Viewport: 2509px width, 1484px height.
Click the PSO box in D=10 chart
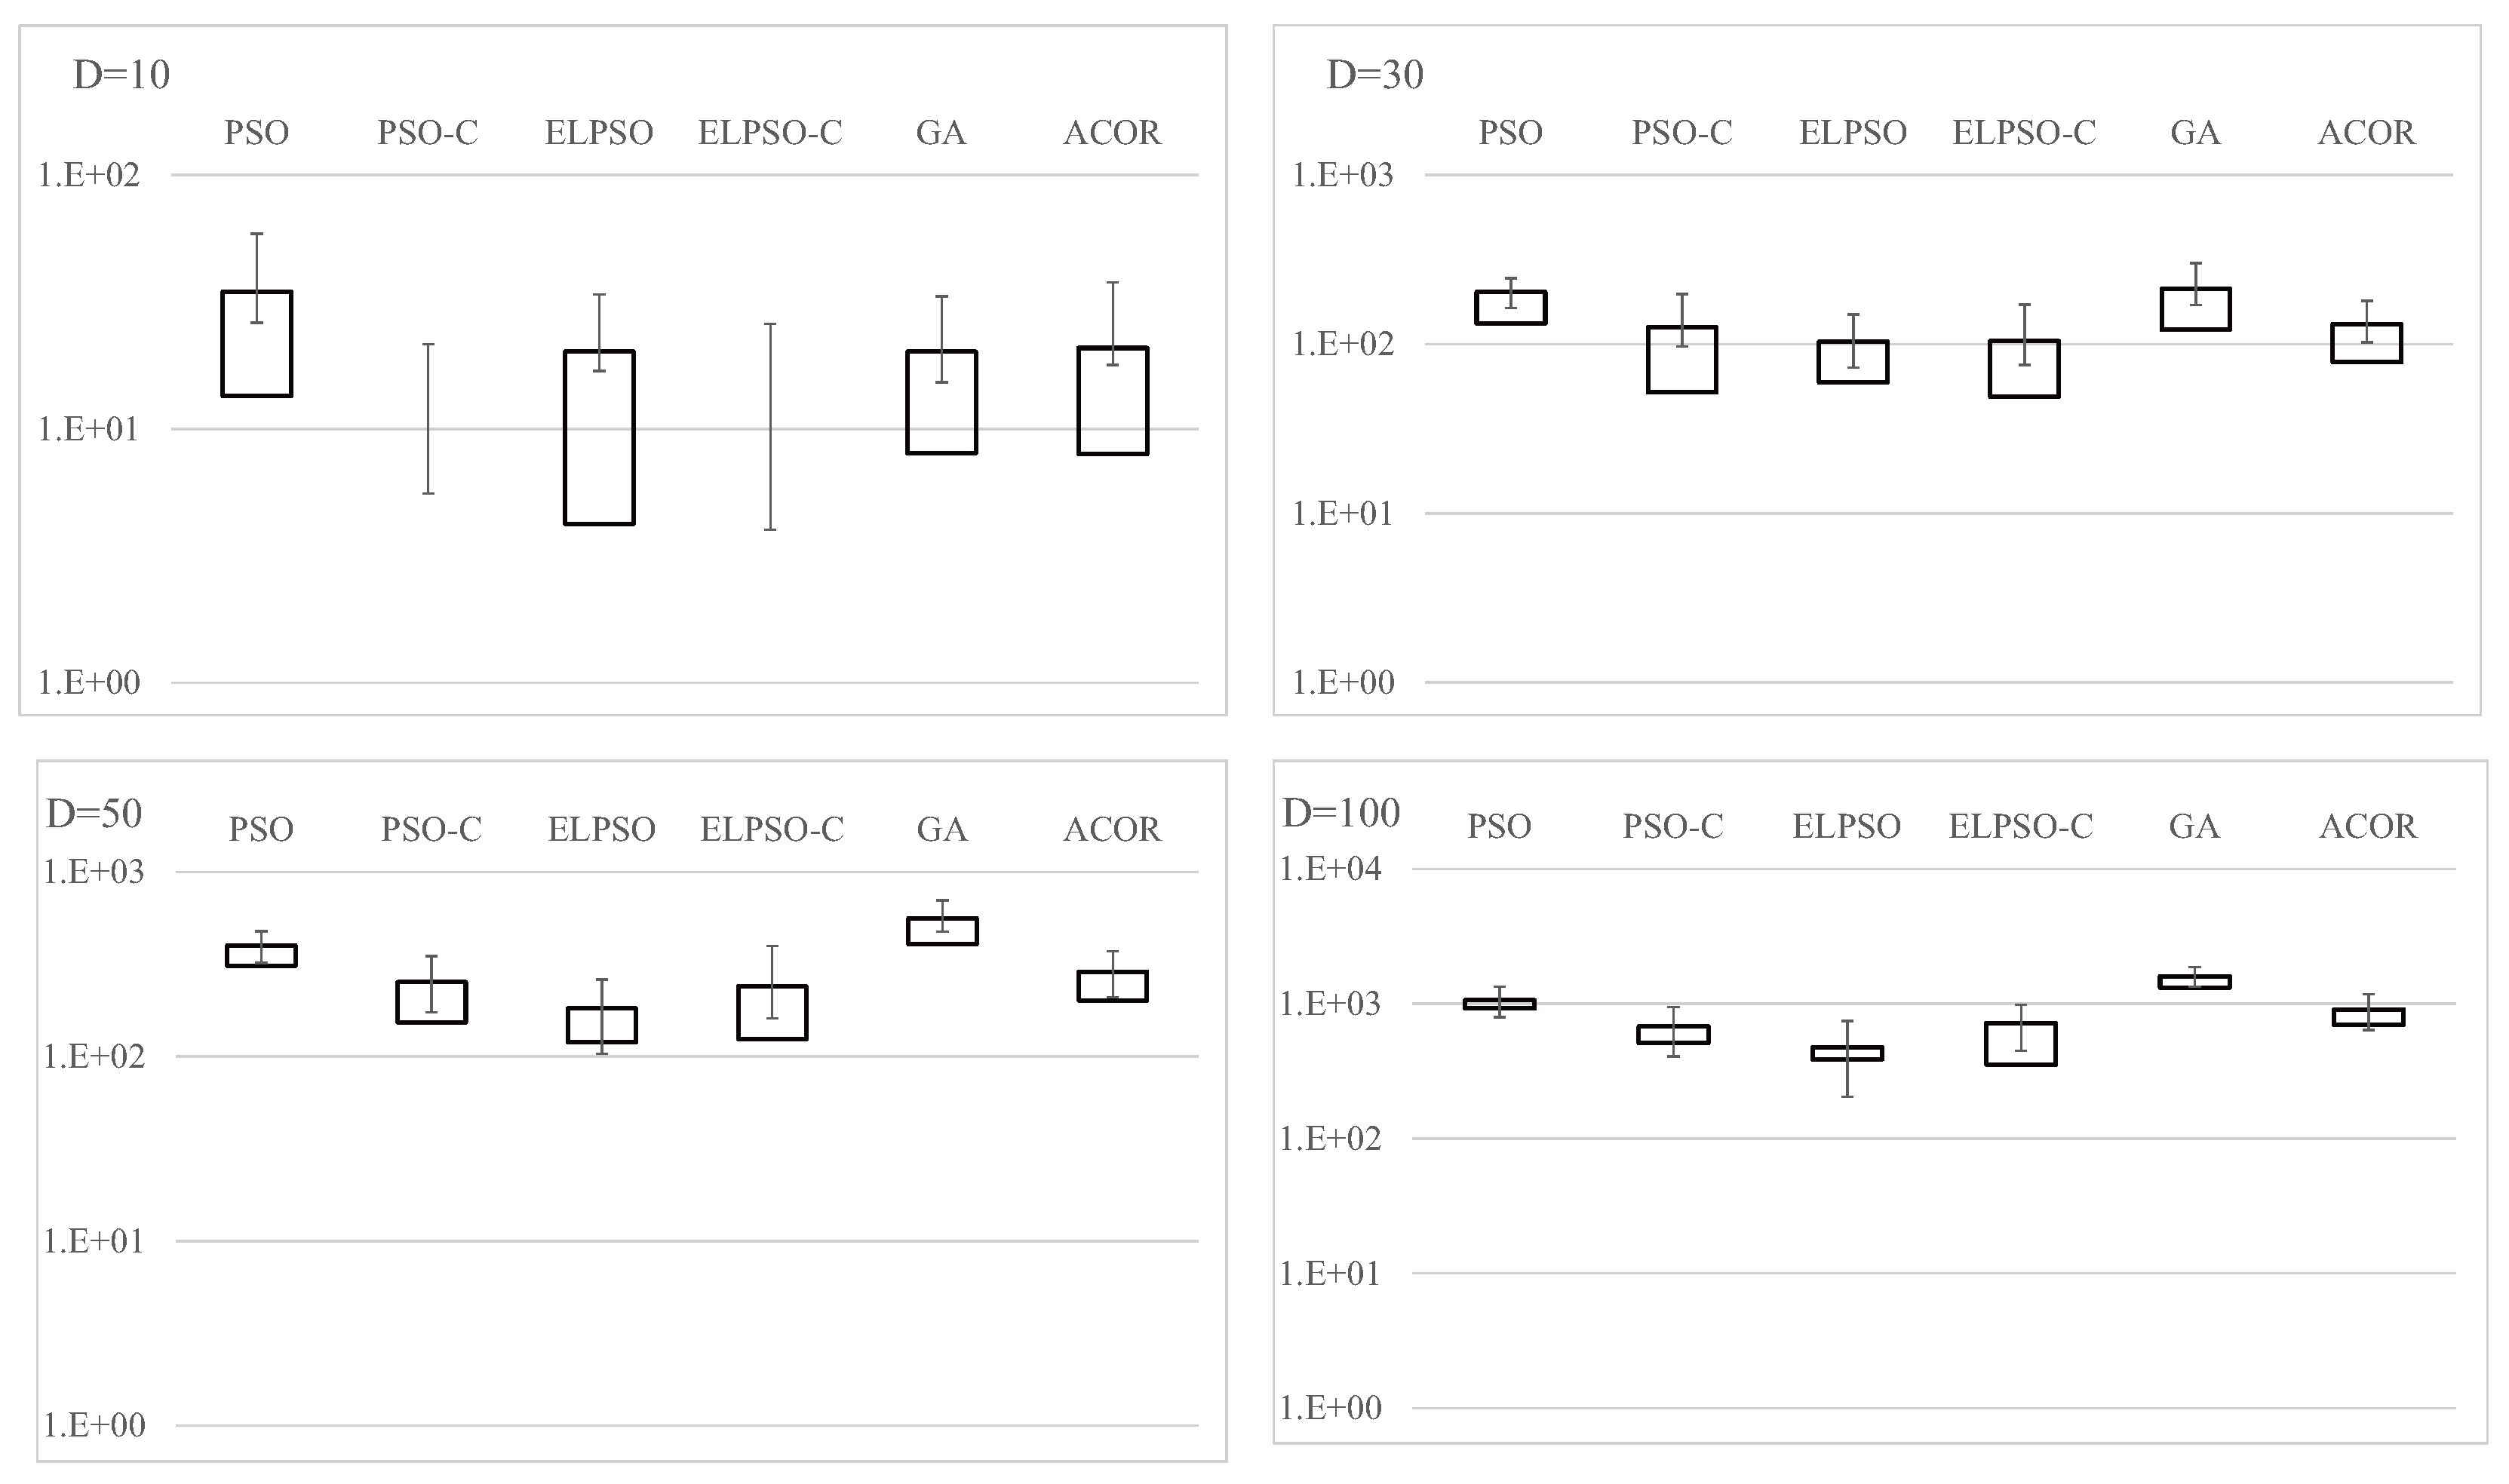point(256,344)
